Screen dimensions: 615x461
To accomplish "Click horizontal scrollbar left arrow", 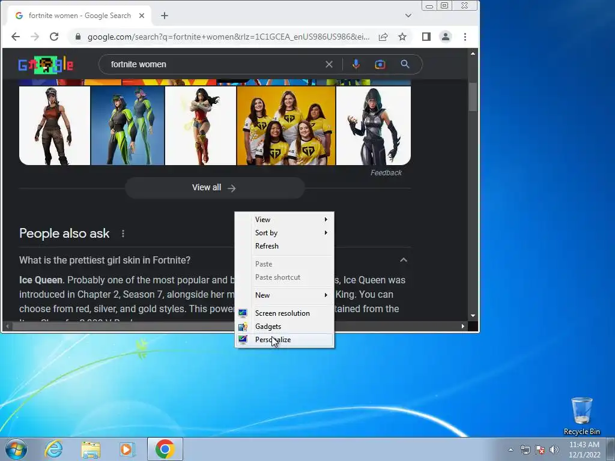I will (x=7, y=326).
